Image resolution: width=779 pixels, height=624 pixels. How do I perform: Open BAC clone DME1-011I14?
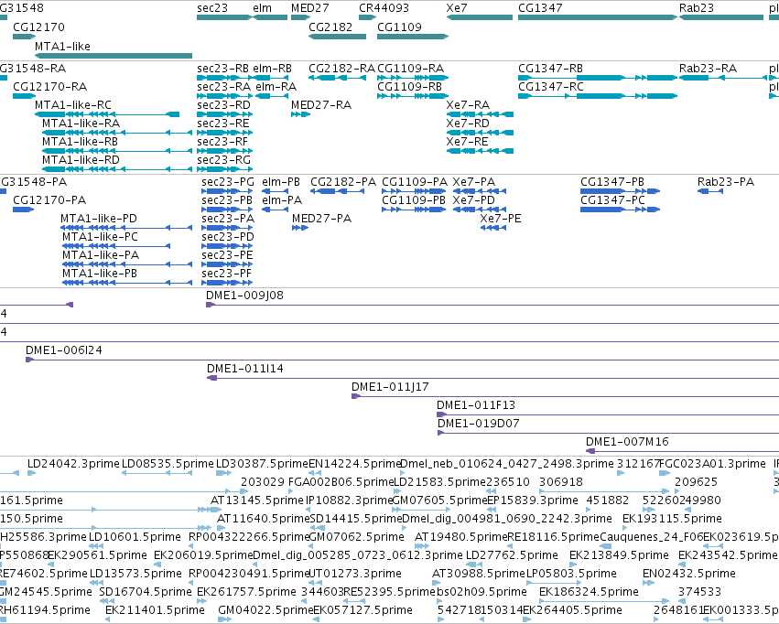point(245,369)
